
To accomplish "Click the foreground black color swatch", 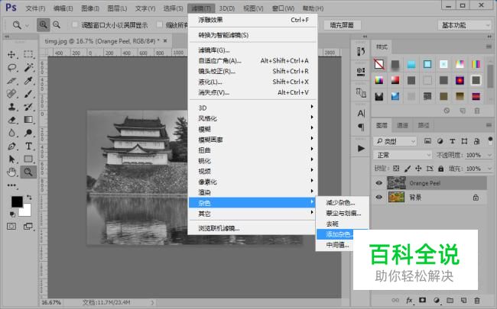I will (x=16, y=201).
